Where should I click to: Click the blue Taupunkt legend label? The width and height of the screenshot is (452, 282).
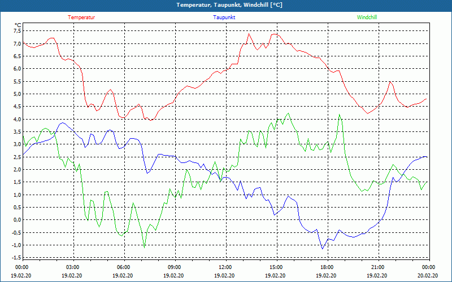[224, 17]
